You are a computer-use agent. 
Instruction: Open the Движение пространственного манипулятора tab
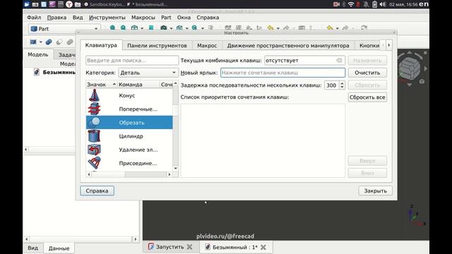coord(288,45)
